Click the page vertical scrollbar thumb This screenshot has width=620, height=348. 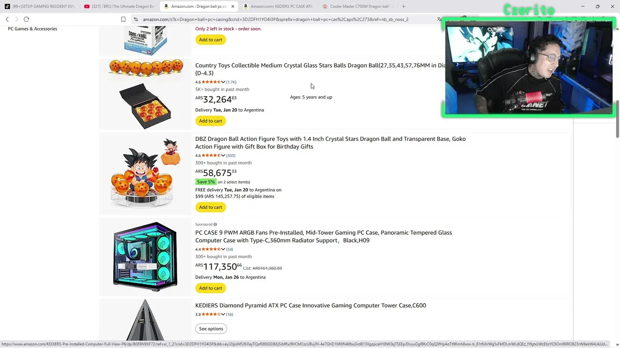tap(617, 118)
